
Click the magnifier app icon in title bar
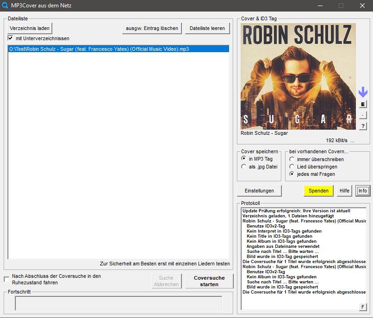click(5, 5)
